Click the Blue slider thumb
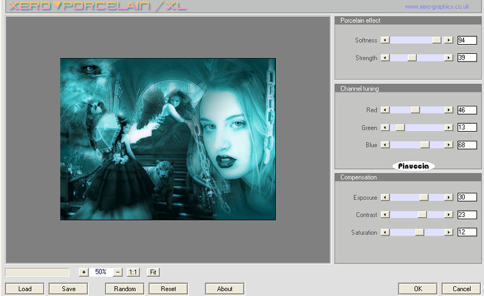The image size is (484, 296). point(425,144)
